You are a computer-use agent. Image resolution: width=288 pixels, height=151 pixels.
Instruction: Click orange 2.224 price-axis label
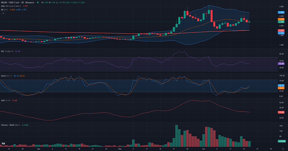281,19
